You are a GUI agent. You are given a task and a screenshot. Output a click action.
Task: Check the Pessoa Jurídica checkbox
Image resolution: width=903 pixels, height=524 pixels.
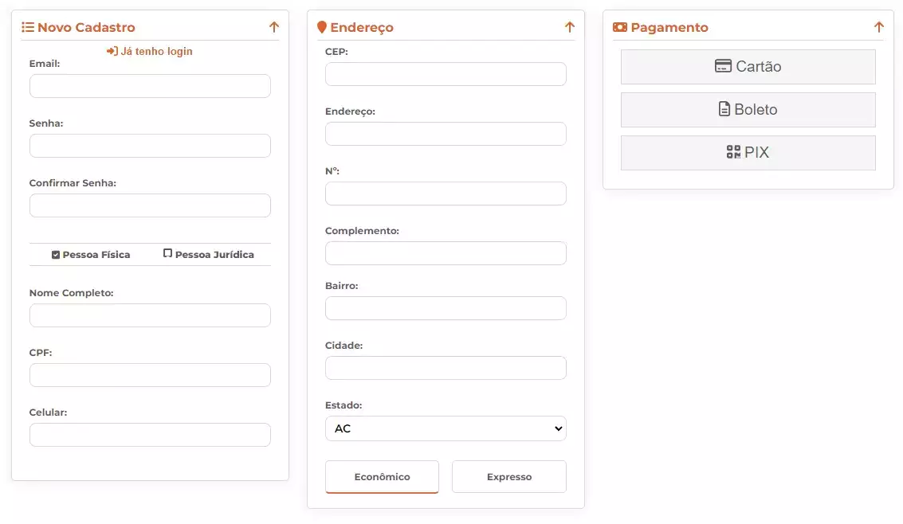[x=167, y=253]
